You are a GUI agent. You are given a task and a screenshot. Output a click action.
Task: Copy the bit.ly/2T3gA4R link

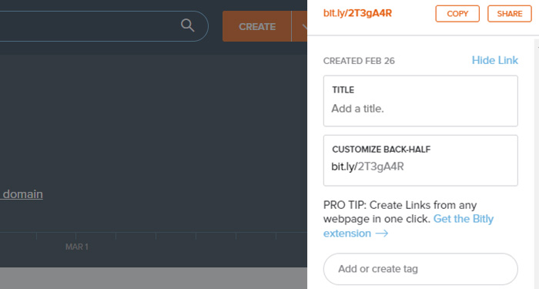tap(457, 14)
